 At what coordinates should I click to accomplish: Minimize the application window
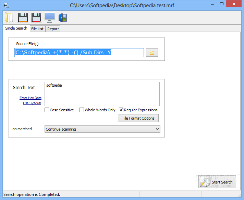(x=212, y=4)
